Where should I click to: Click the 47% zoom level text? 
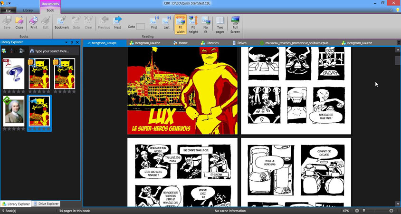point(346,211)
